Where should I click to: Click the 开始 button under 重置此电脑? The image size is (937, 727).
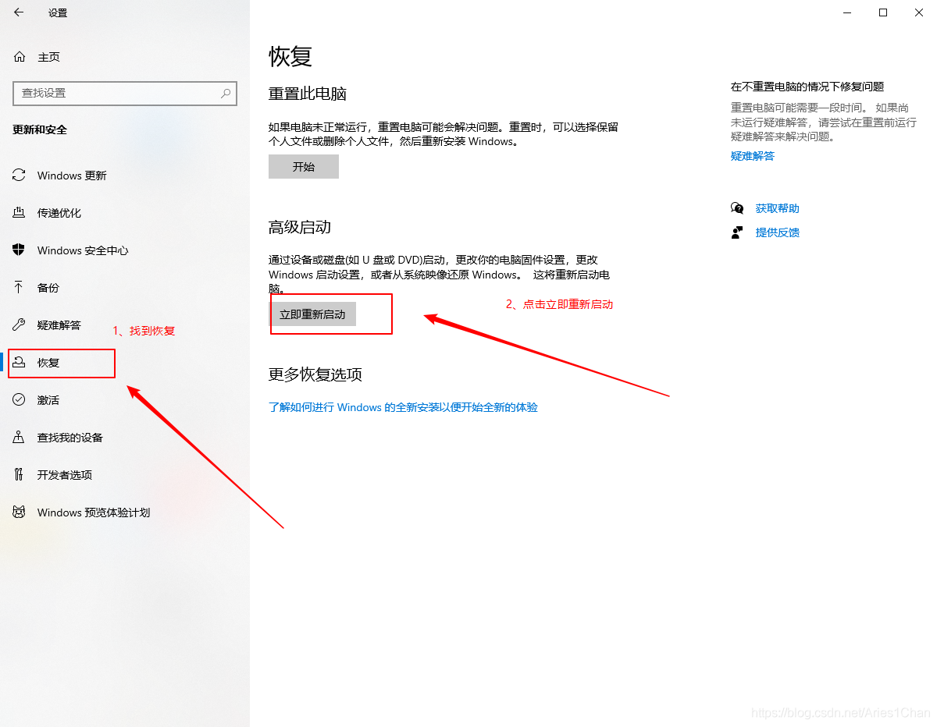(x=304, y=166)
